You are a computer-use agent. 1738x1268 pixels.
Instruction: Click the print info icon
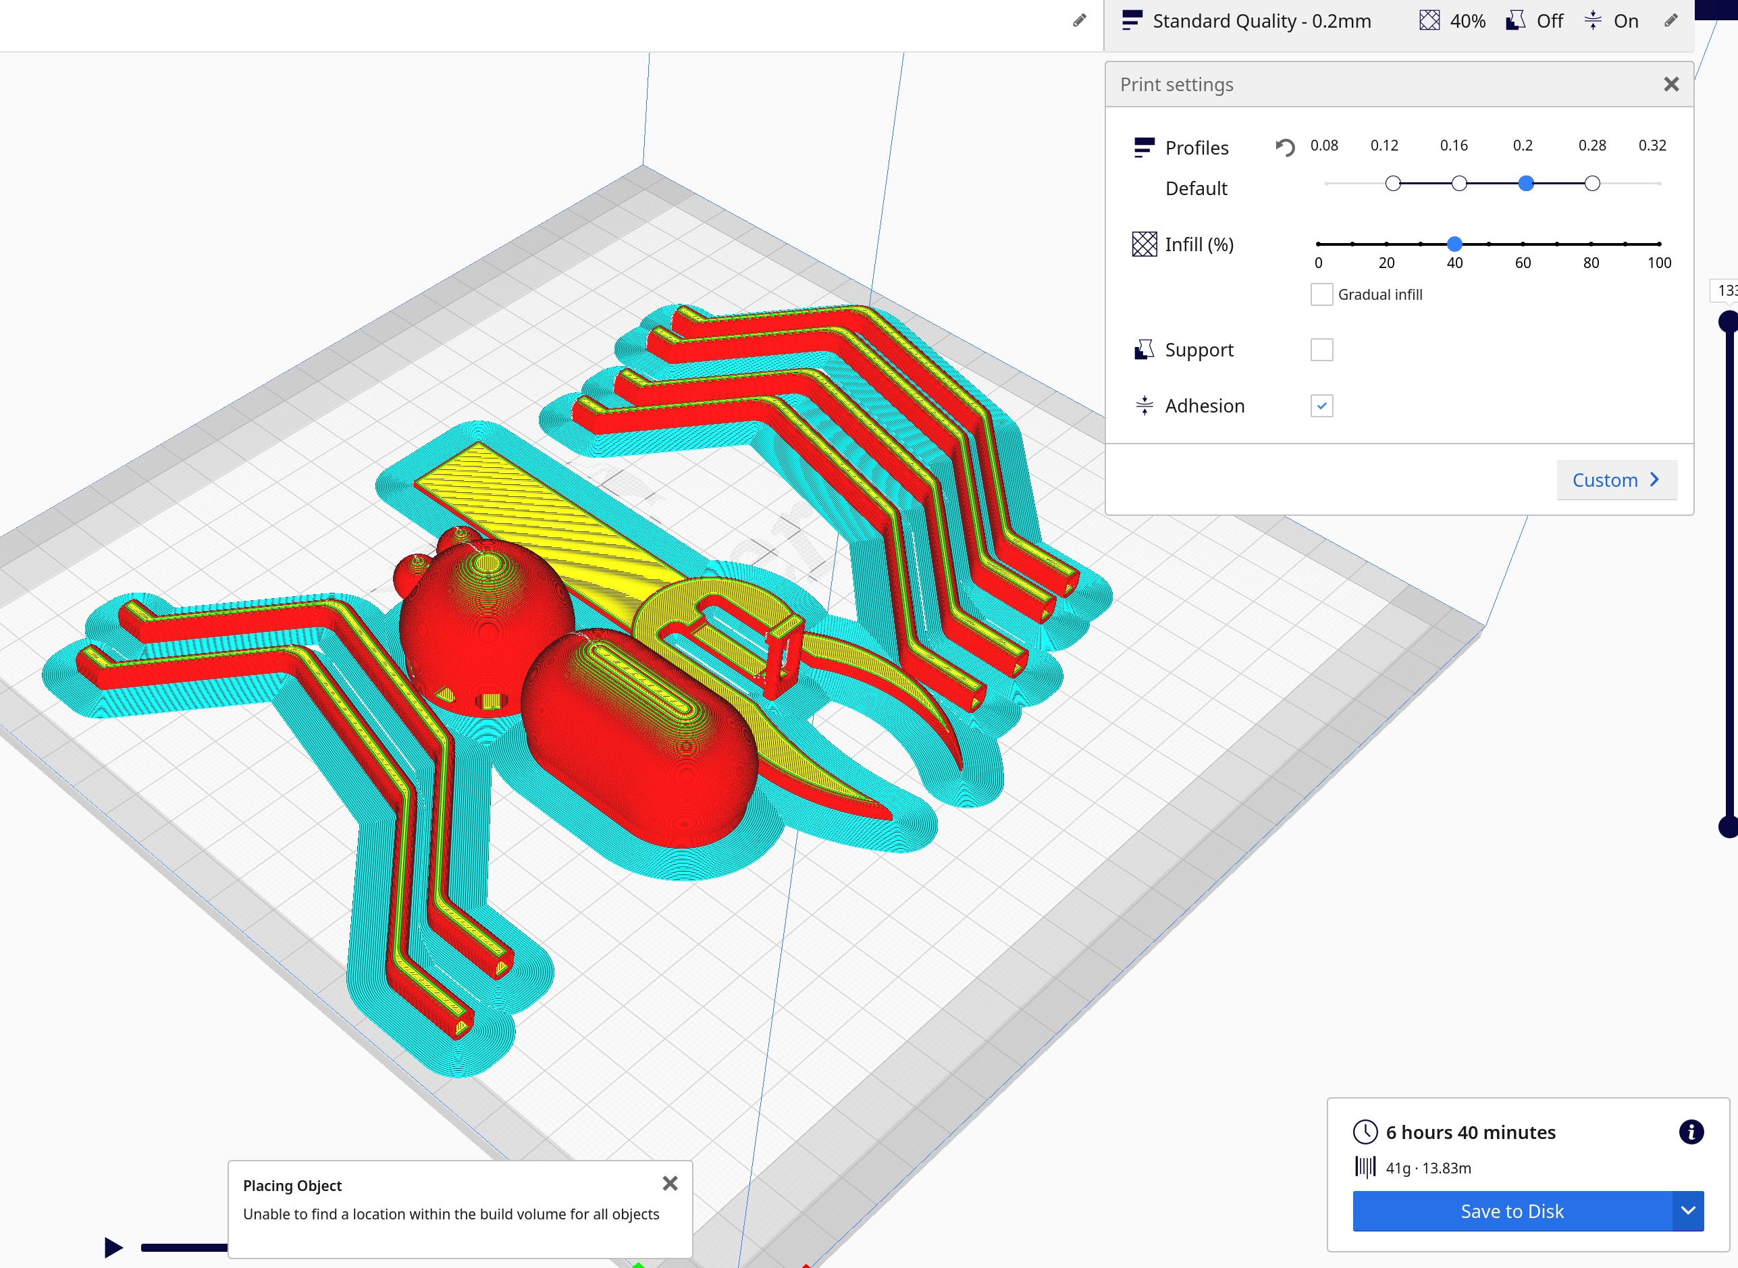pyautogui.click(x=1691, y=1132)
